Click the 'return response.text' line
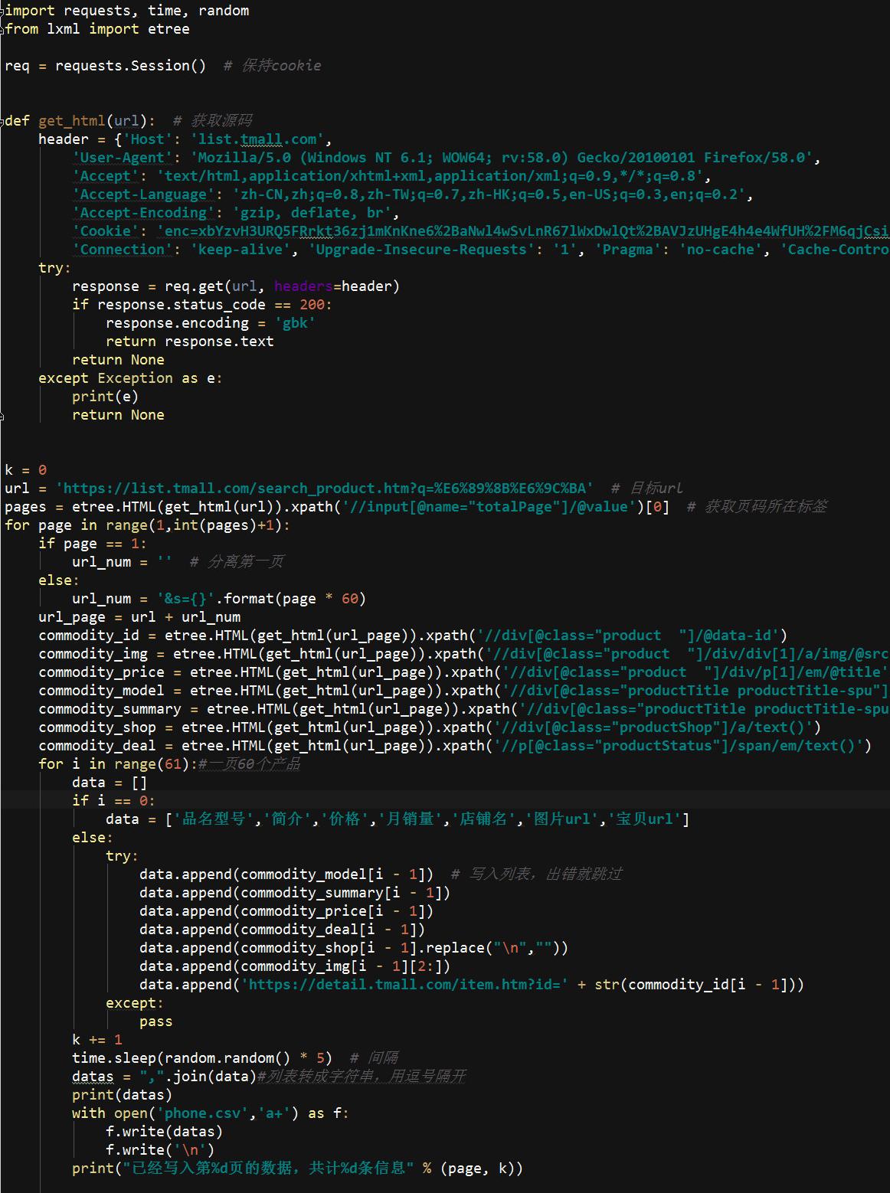Viewport: 890px width, 1193px height. tap(190, 342)
